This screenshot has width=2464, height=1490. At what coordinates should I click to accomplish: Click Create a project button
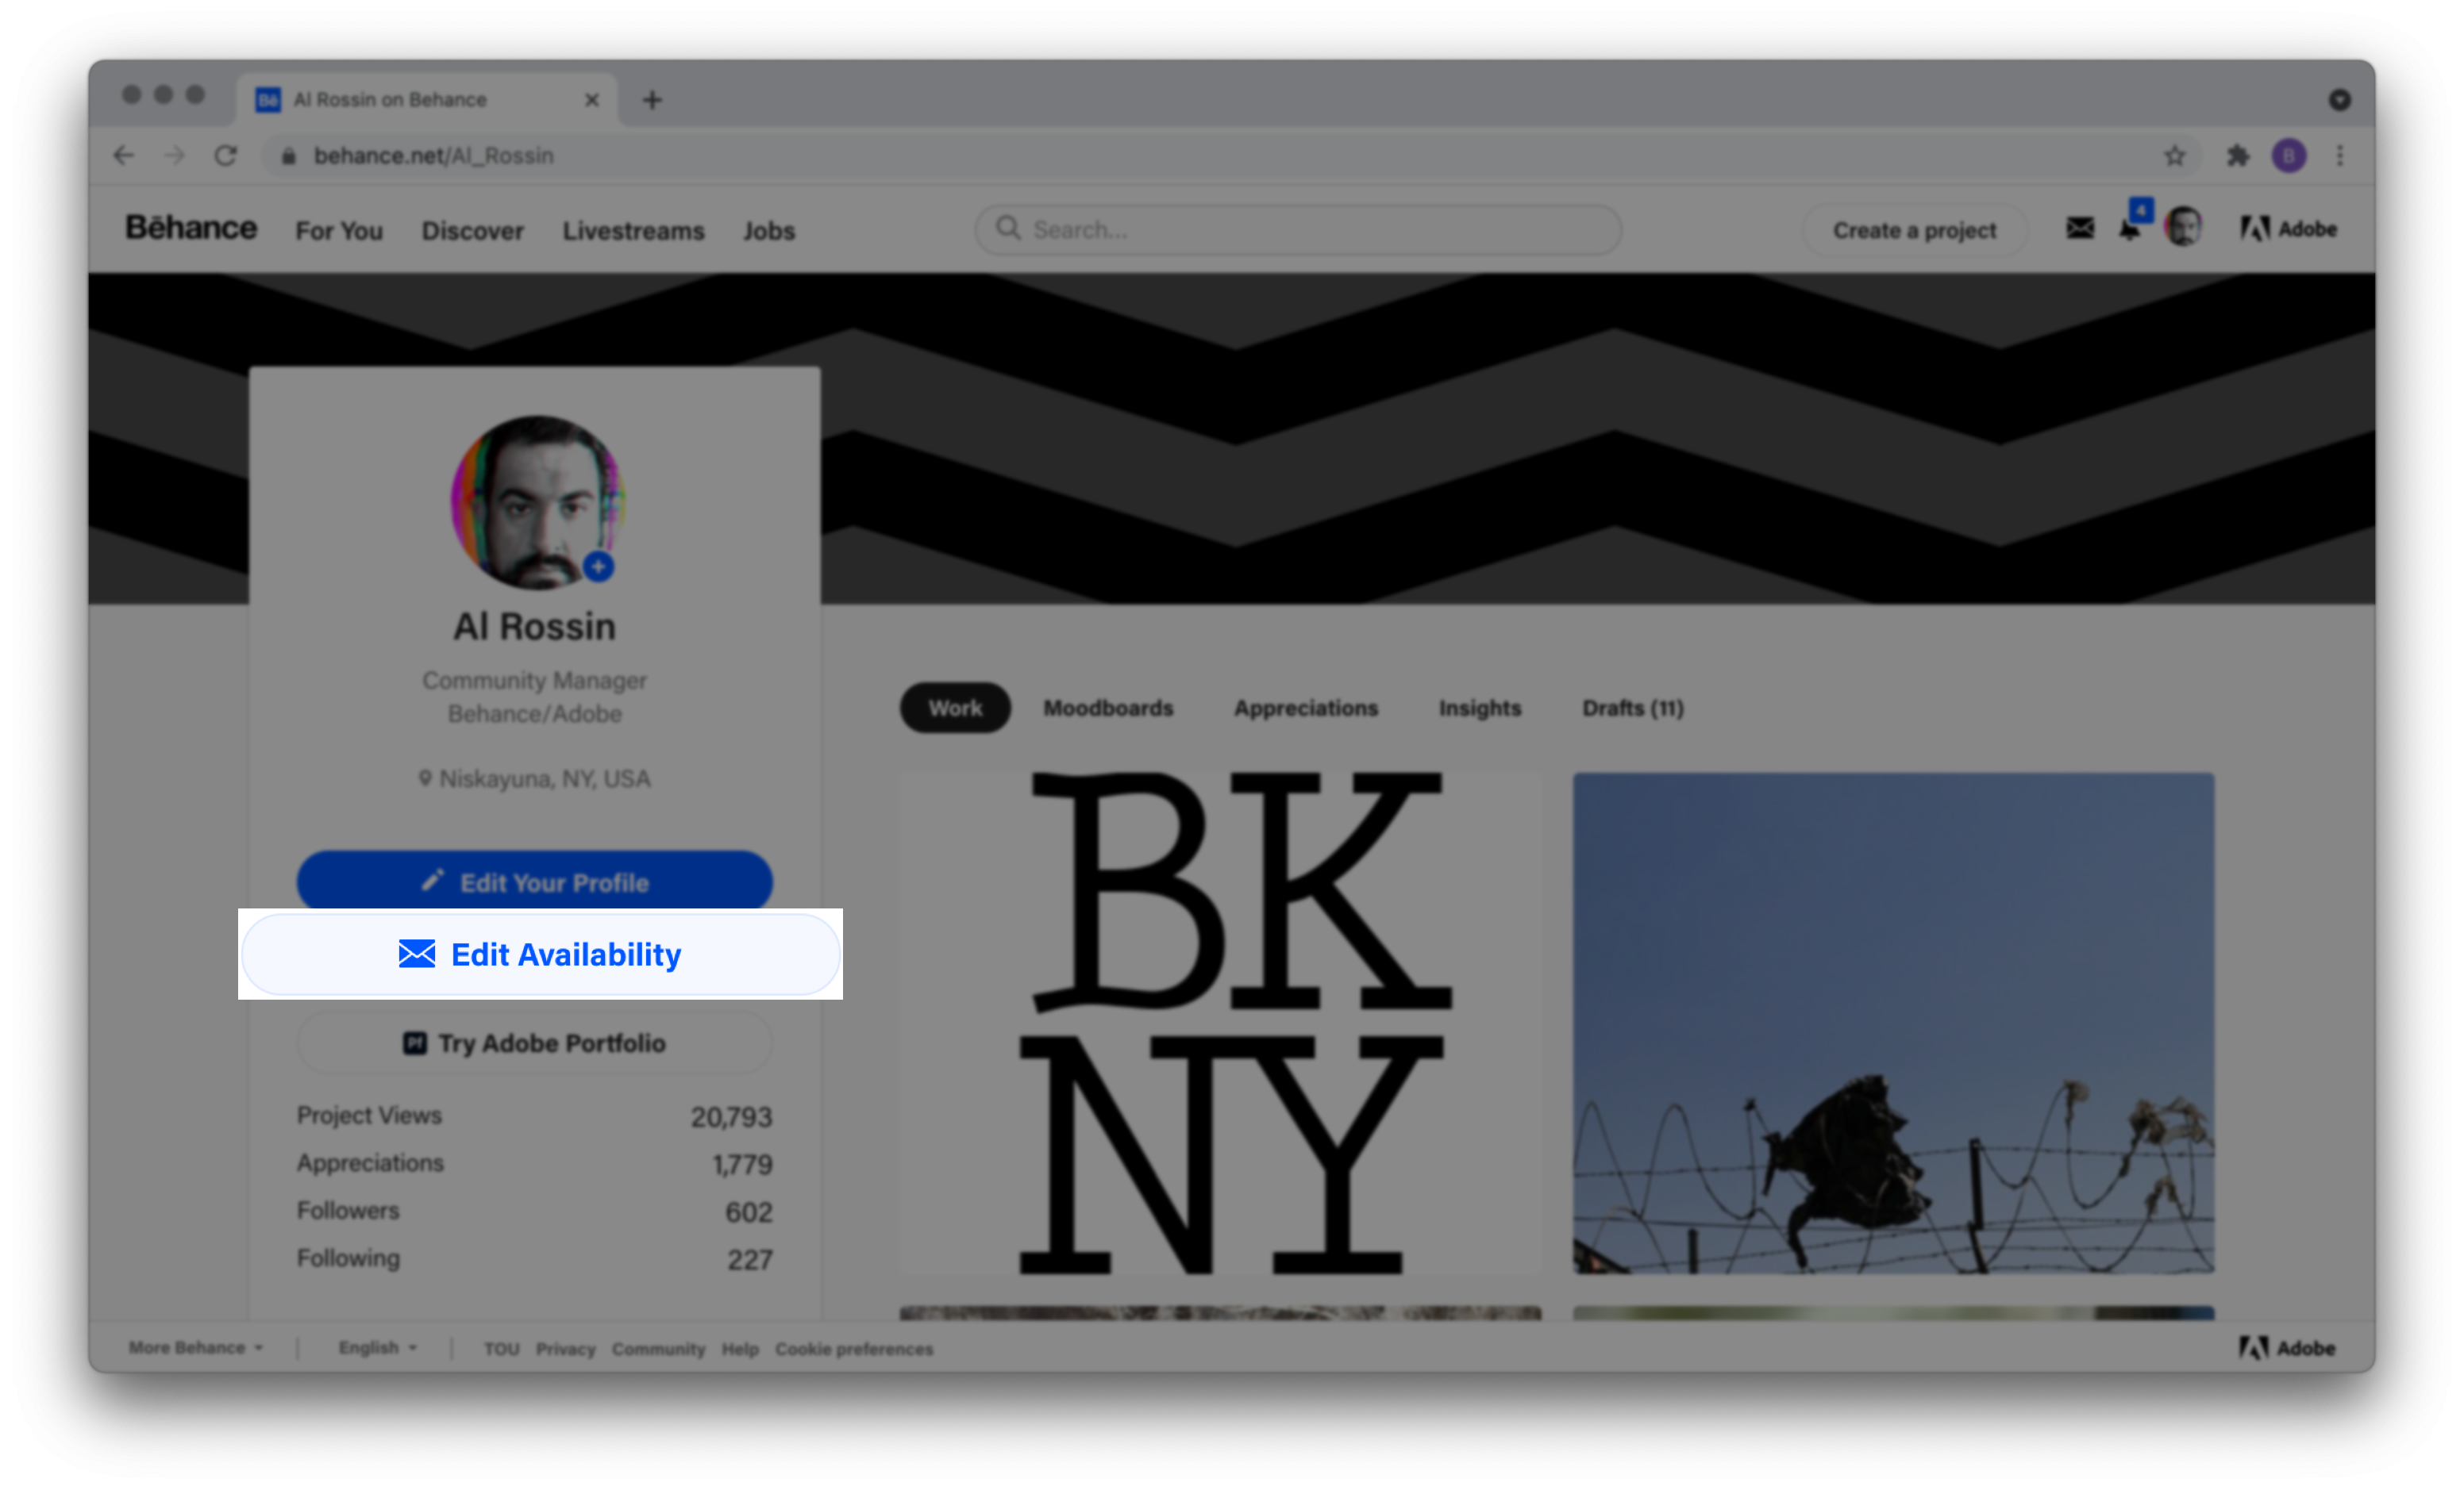point(1914,230)
